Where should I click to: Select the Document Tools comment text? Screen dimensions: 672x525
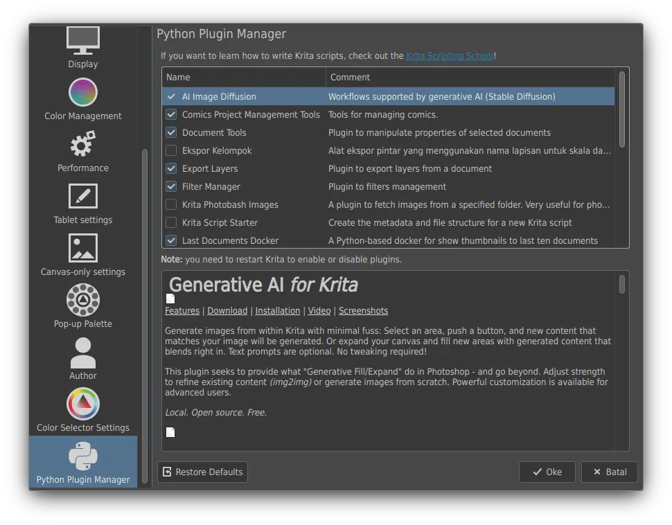pos(439,132)
